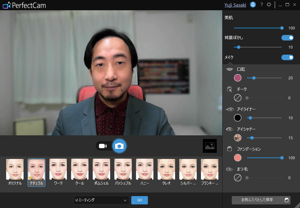Click the ファンデーション value 100

292,158
